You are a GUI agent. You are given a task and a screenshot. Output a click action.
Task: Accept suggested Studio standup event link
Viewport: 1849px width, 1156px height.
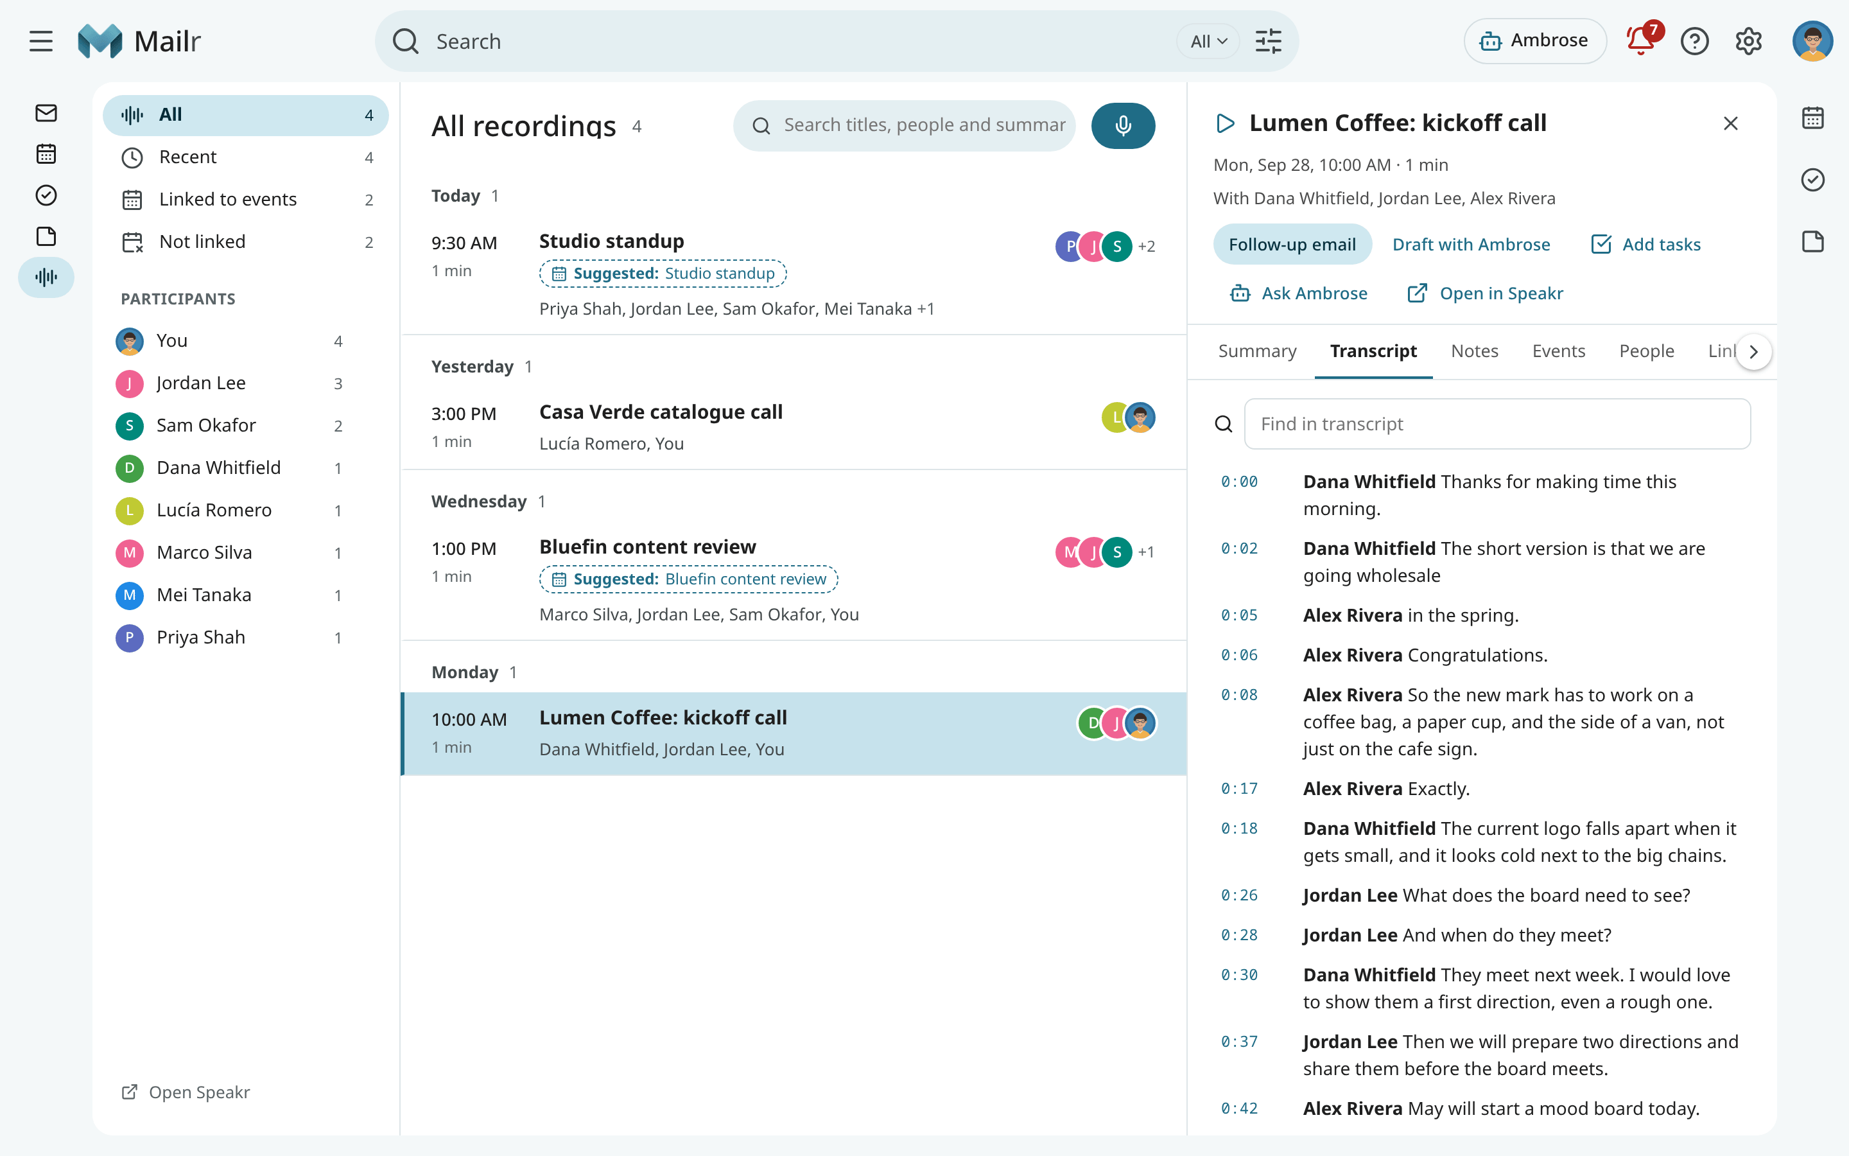663,274
